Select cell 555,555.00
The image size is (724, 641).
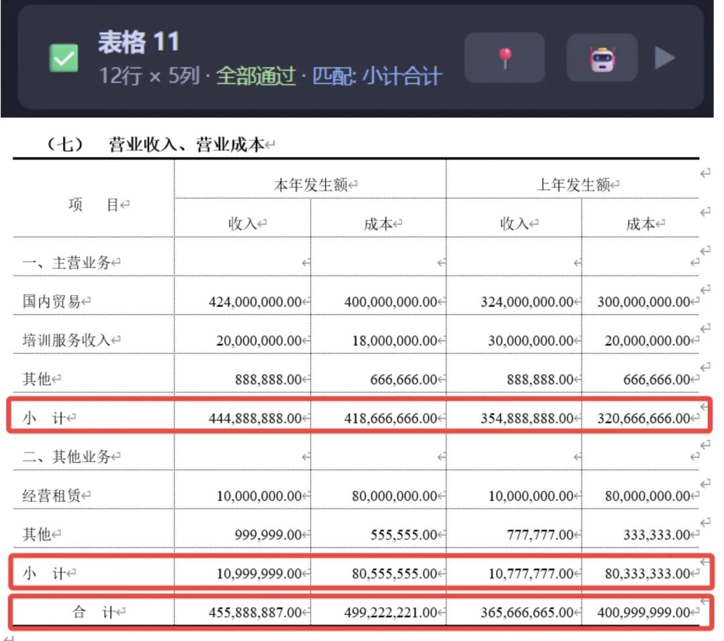click(x=404, y=535)
